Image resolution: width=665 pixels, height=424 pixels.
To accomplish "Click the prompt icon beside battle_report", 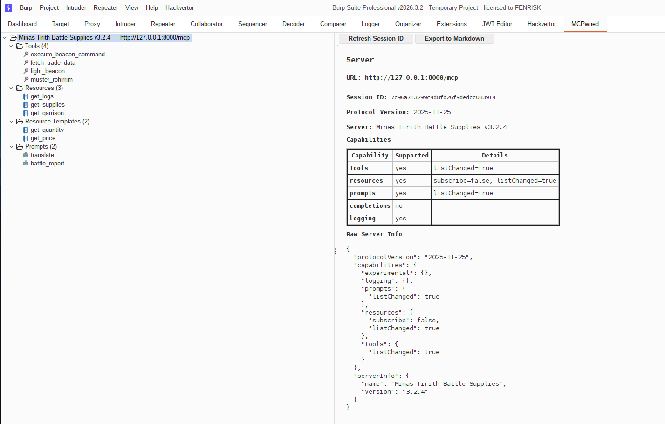I will pyautogui.click(x=25, y=163).
